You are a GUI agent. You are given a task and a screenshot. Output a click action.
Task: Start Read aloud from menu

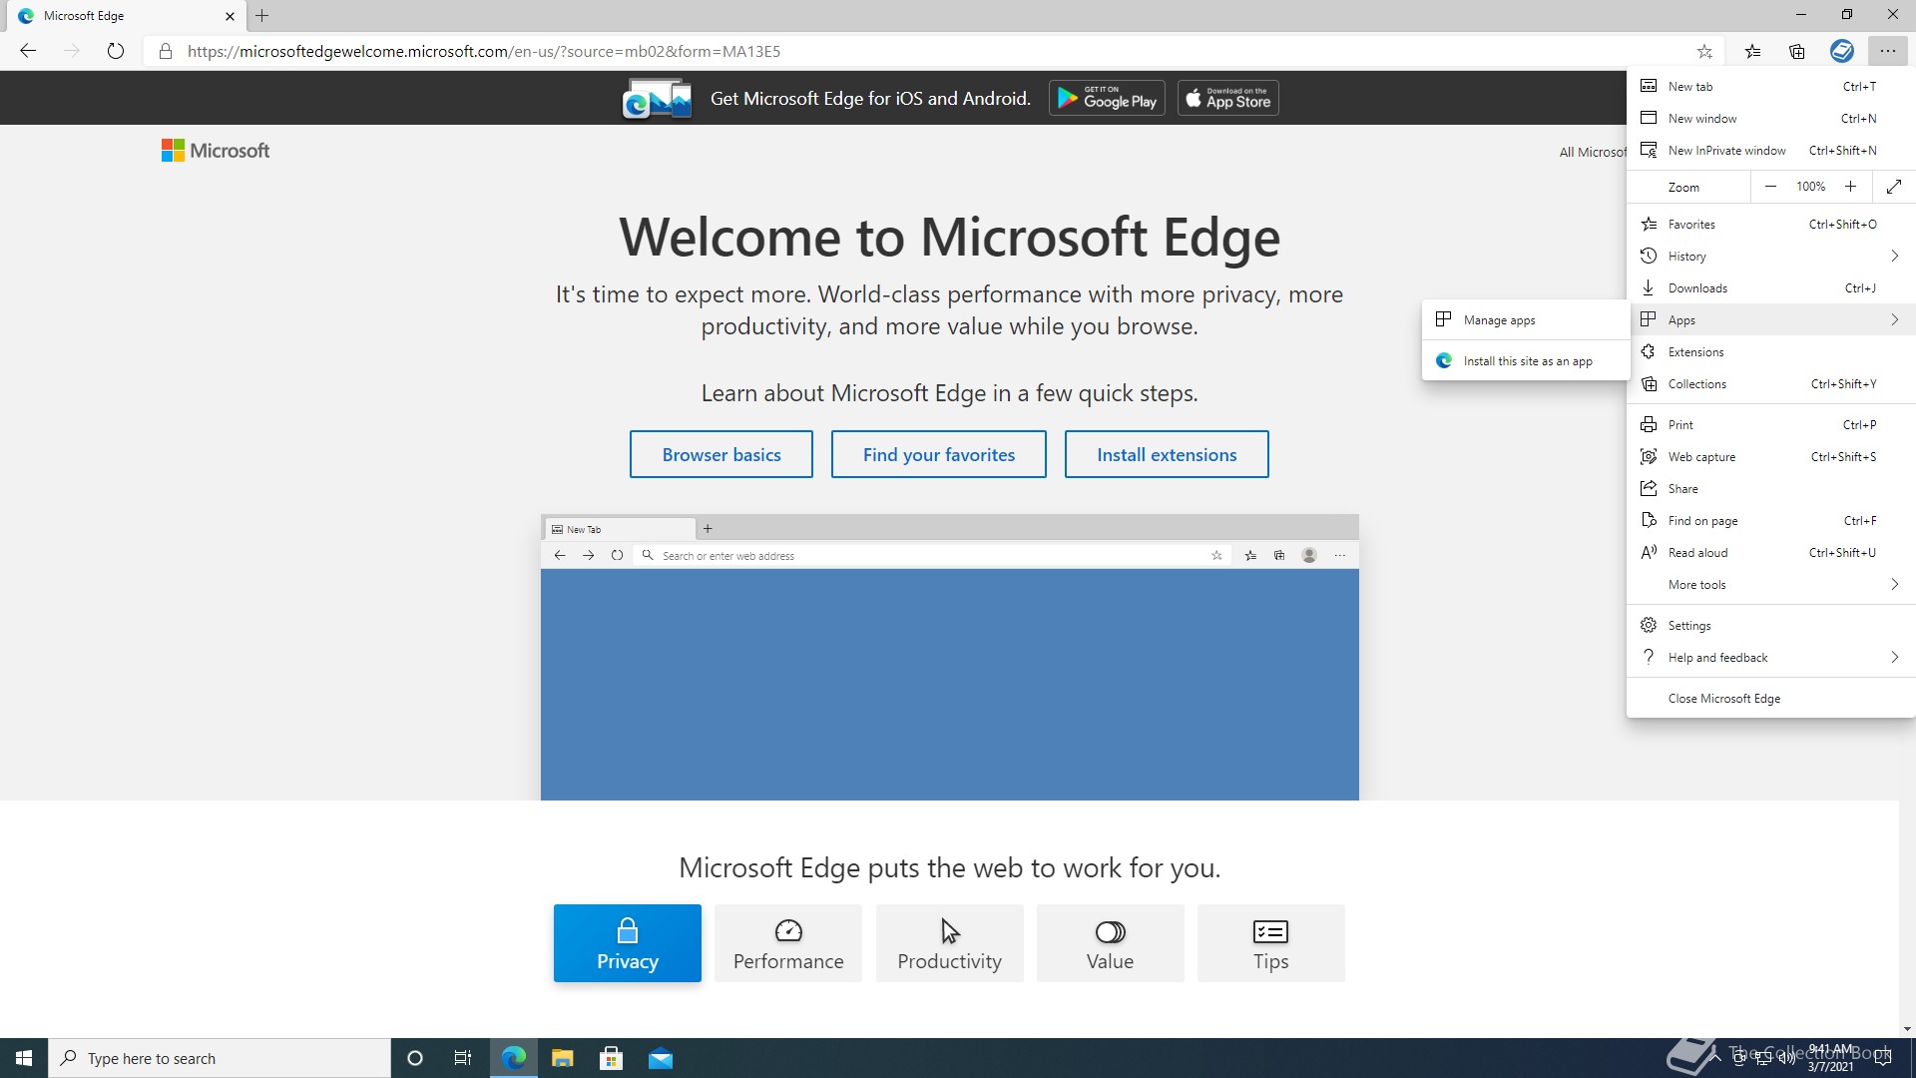point(1771,553)
